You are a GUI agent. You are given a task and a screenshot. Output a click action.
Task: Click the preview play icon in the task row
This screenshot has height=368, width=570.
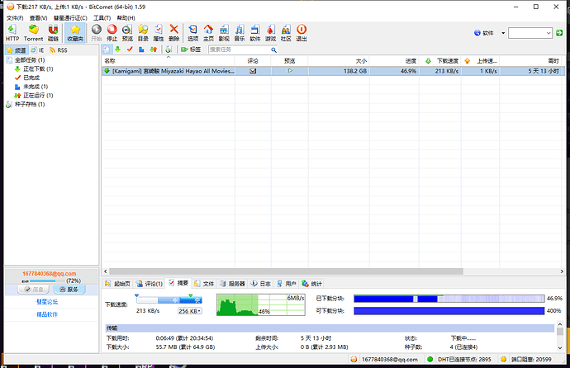290,71
